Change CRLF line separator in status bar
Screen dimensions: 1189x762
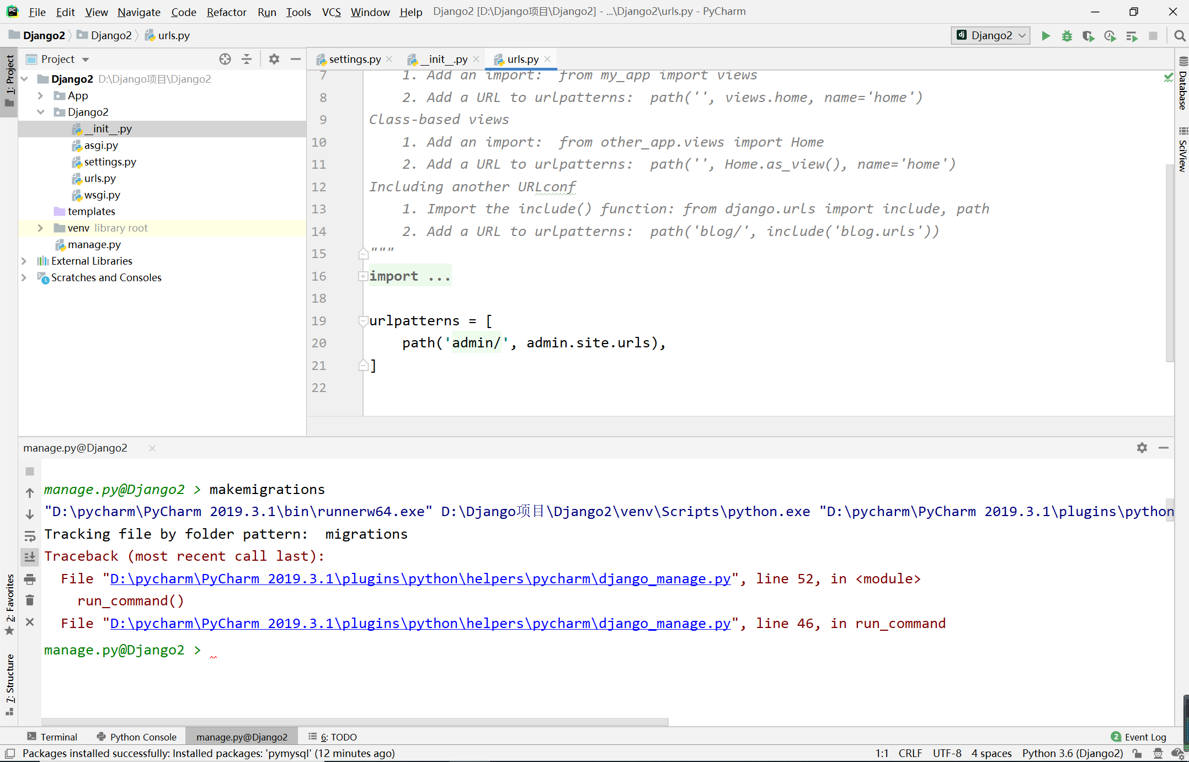point(910,753)
